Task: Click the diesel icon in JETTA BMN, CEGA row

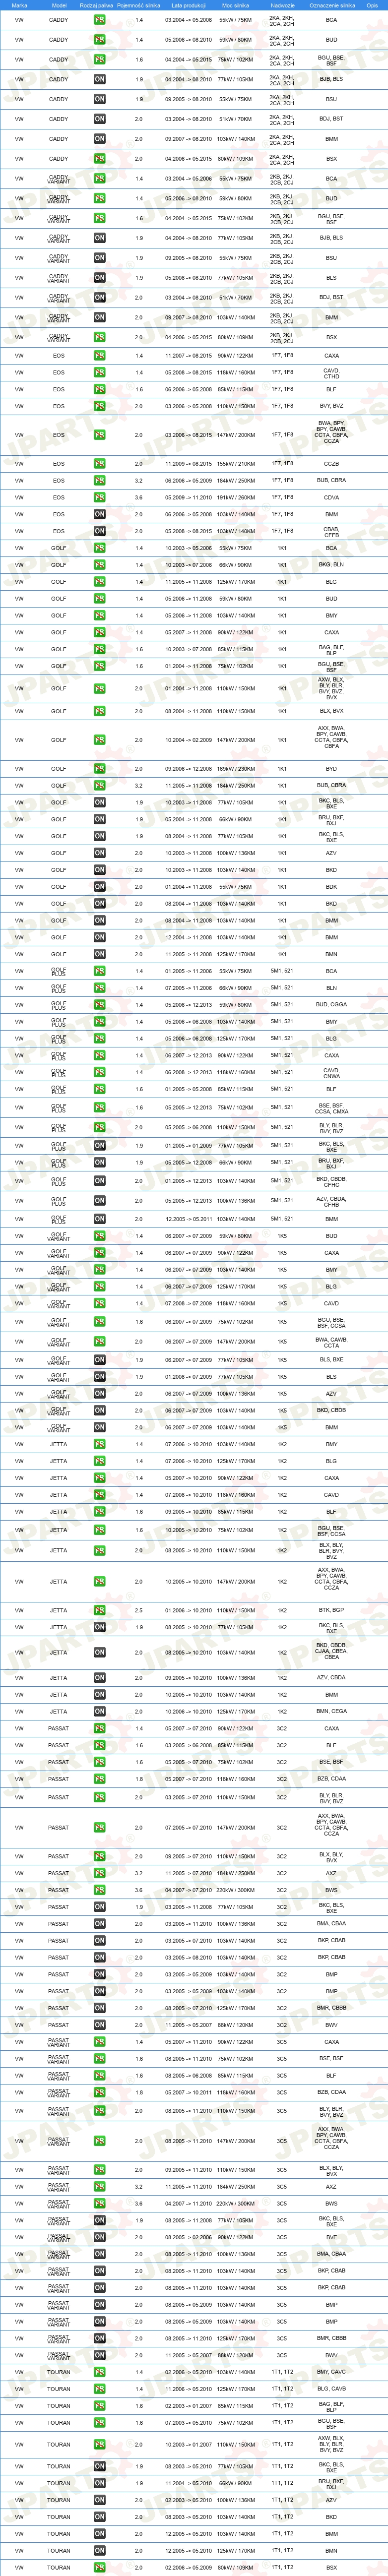Action: [99, 1712]
